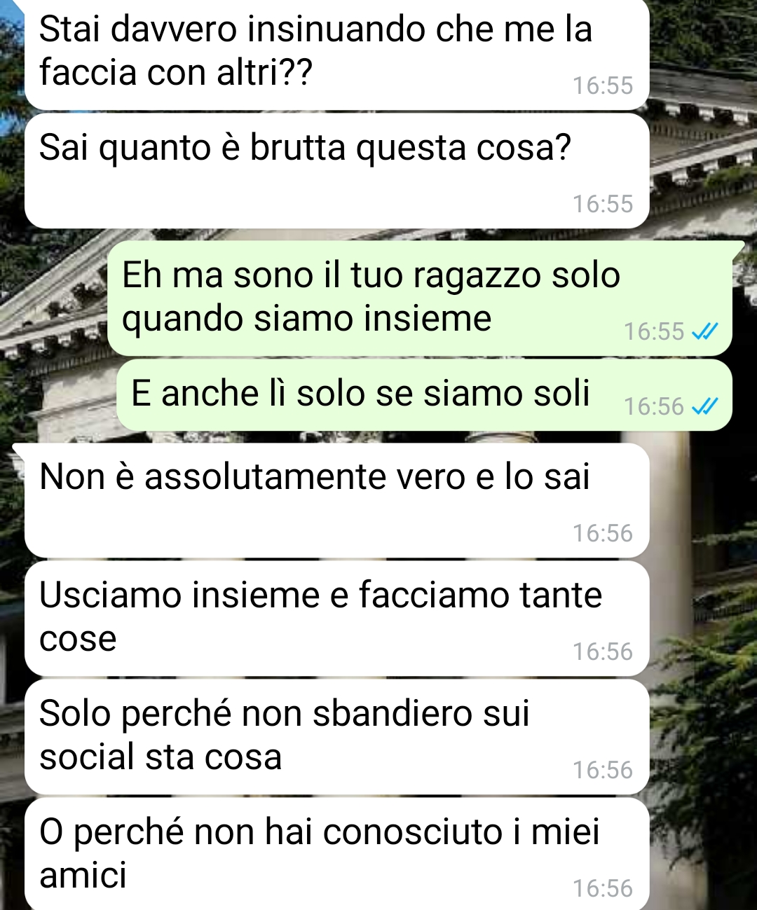Image resolution: width=757 pixels, height=910 pixels.
Task: Select message 'Stai davvero insinuando che me la faccia'
Action: pos(337,55)
